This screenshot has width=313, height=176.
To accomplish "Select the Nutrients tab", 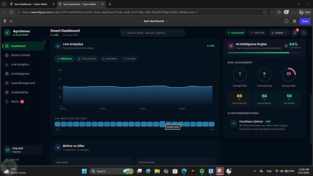I will click(x=110, y=58).
